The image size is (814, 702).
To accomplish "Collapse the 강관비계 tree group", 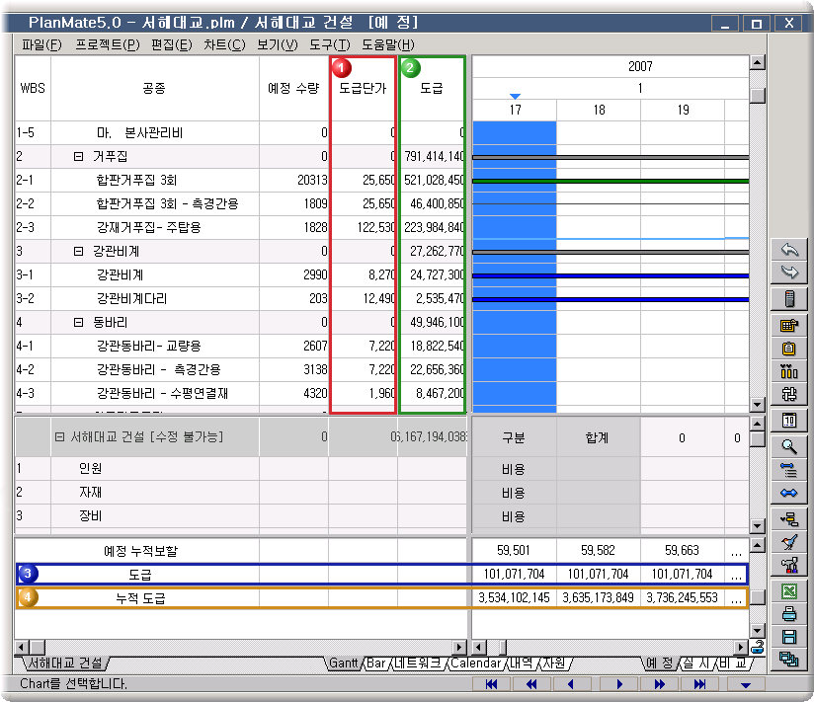I will click(x=78, y=252).
